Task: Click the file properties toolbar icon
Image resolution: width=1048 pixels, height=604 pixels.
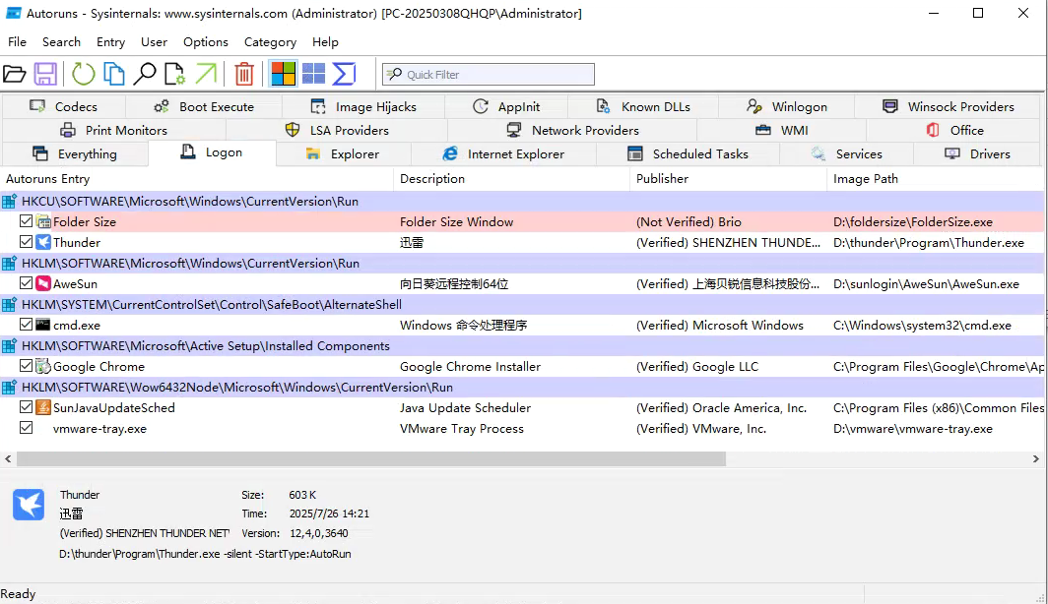Action: 175,74
